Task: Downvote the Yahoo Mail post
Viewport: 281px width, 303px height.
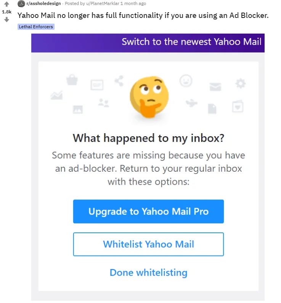Action: point(6,19)
